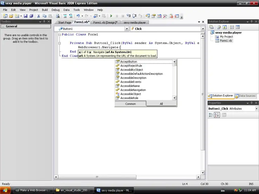
Task: Toggle auto-hide pin on the Toolbox panel
Action: coord(44,21)
